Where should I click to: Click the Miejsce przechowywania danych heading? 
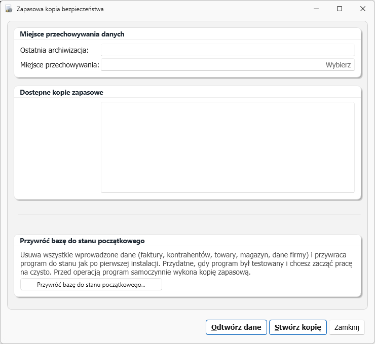pos(72,34)
